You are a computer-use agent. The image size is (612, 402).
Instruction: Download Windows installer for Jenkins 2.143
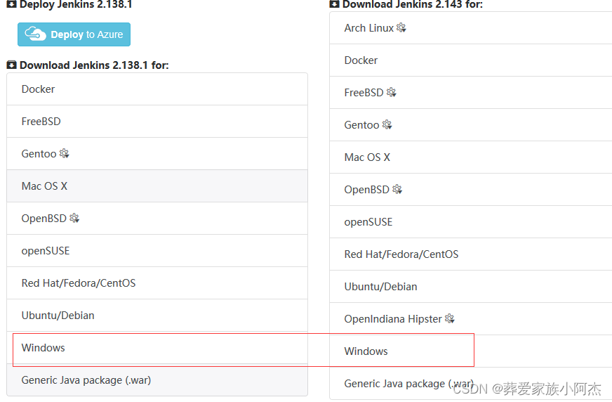pyautogui.click(x=471, y=351)
